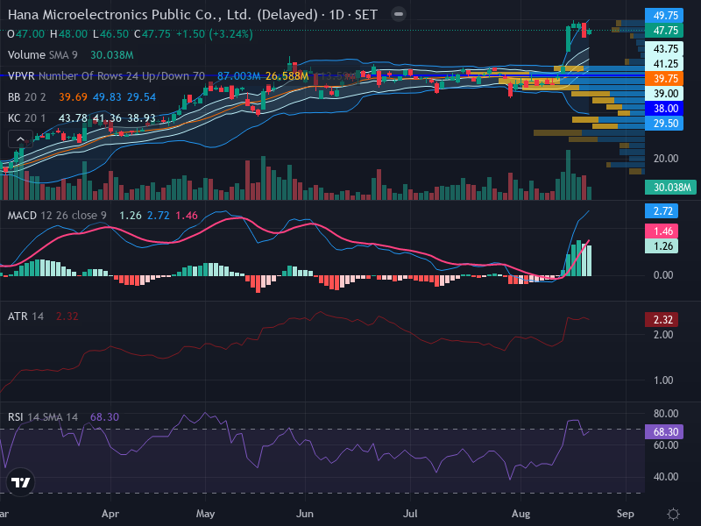Viewport: 701px width, 526px height.
Task: Click the ATR 14 indicator label
Action: pyautogui.click(x=25, y=316)
